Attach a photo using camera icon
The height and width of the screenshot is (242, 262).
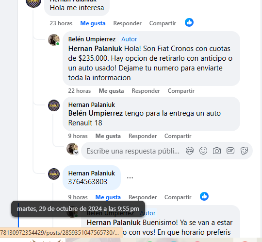click(x=217, y=151)
